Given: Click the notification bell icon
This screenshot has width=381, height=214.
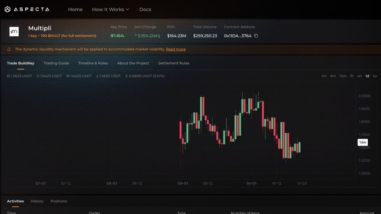Looking at the screenshot, I should tap(9, 49).
